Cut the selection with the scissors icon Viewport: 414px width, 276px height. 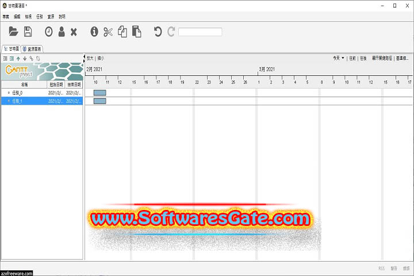[108, 32]
